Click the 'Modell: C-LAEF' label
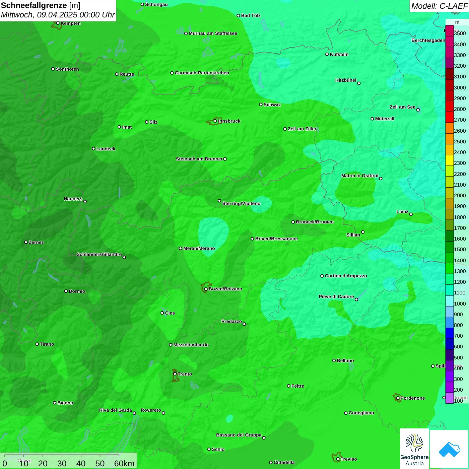The image size is (469, 469). tap(439, 6)
